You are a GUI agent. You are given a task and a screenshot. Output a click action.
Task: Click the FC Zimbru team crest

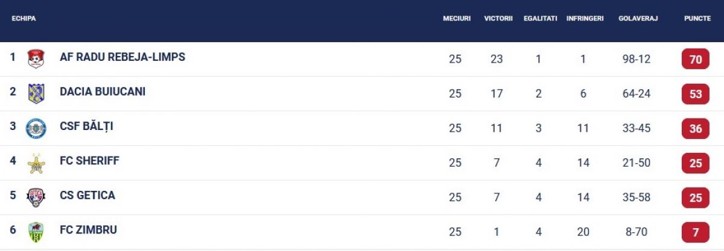coord(36,232)
